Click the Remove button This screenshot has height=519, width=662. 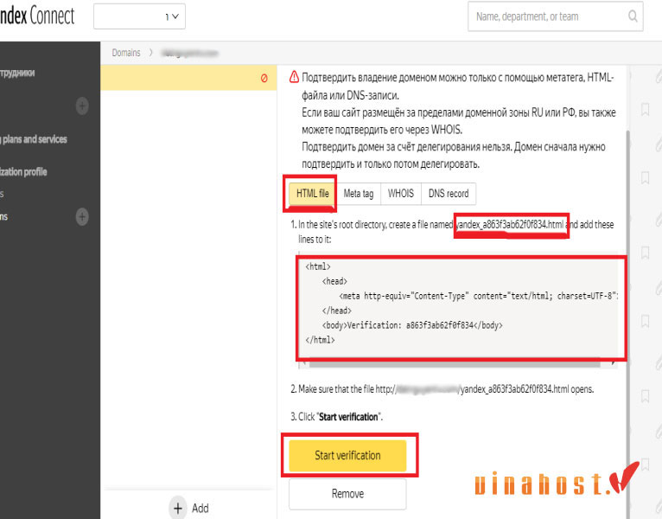coord(347,494)
